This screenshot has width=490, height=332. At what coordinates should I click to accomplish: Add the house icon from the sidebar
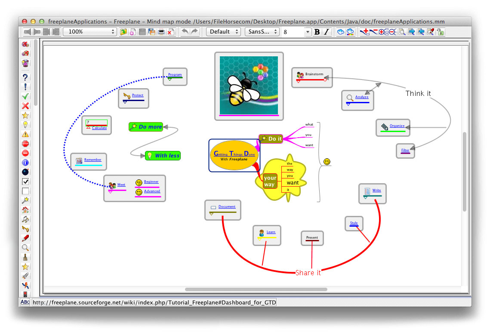(x=25, y=209)
